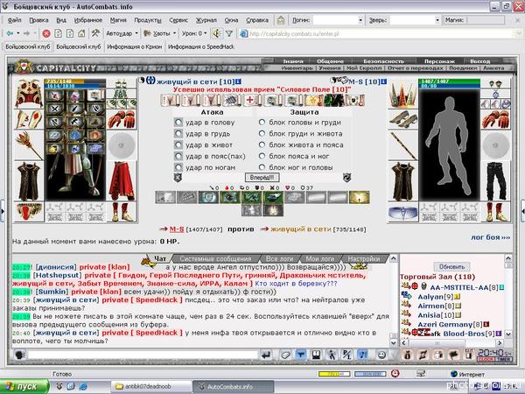Select attack удар в голову
Screen dimensions: 525x394
tap(178, 123)
